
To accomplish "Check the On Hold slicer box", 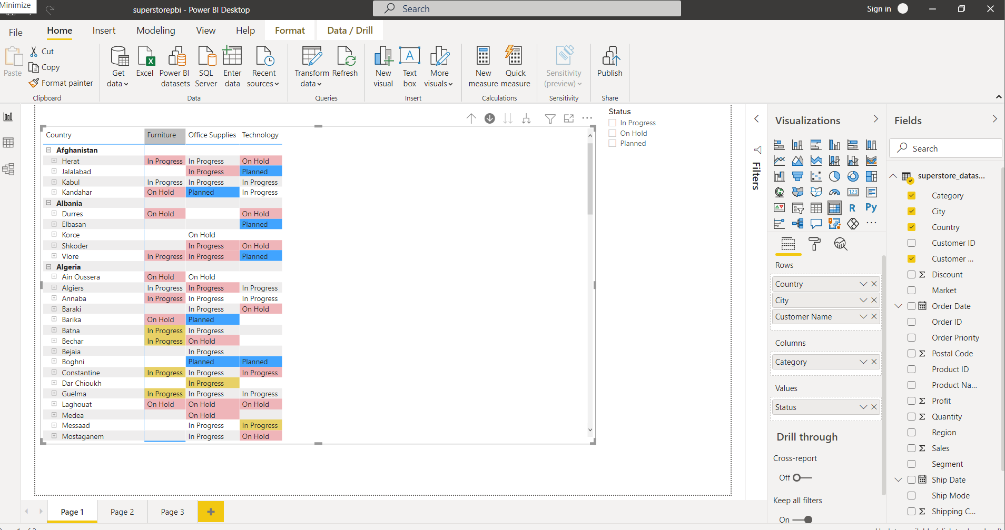I will click(613, 133).
